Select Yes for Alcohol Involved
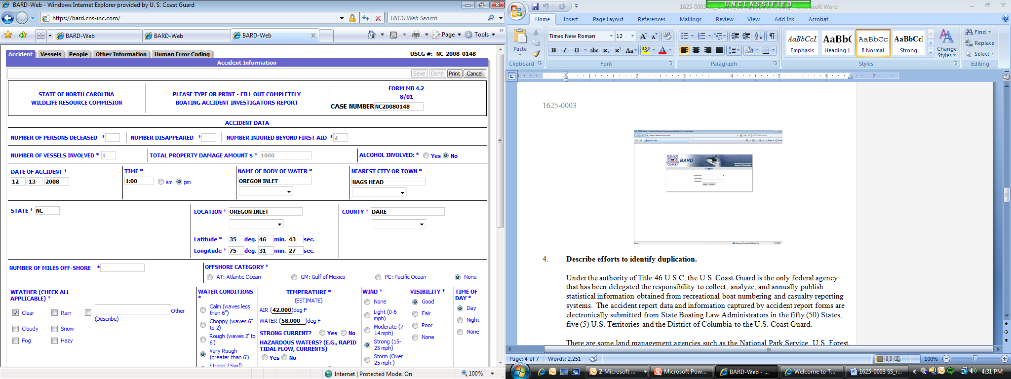1011x379 pixels. [426, 155]
